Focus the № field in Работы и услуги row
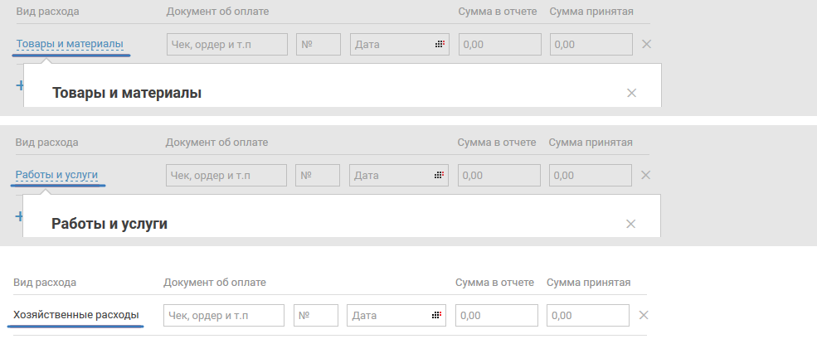Image resolution: width=817 pixels, height=339 pixels. coord(318,175)
